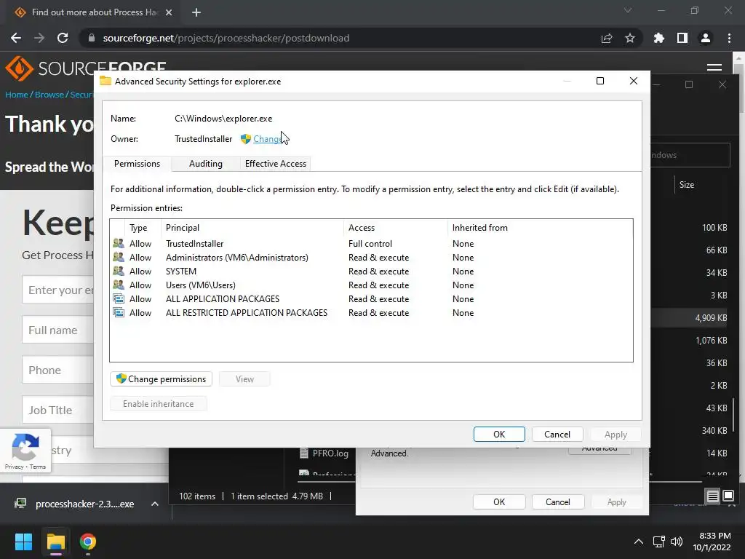Click the icon beside ALL RESTRICTED APPLICATION PACKAGES

pos(119,312)
